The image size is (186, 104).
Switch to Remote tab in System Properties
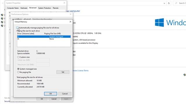(x=56, y=8)
